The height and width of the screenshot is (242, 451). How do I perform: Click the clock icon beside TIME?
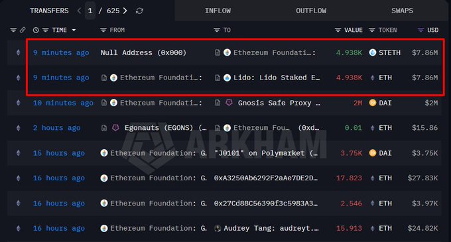[36, 30]
